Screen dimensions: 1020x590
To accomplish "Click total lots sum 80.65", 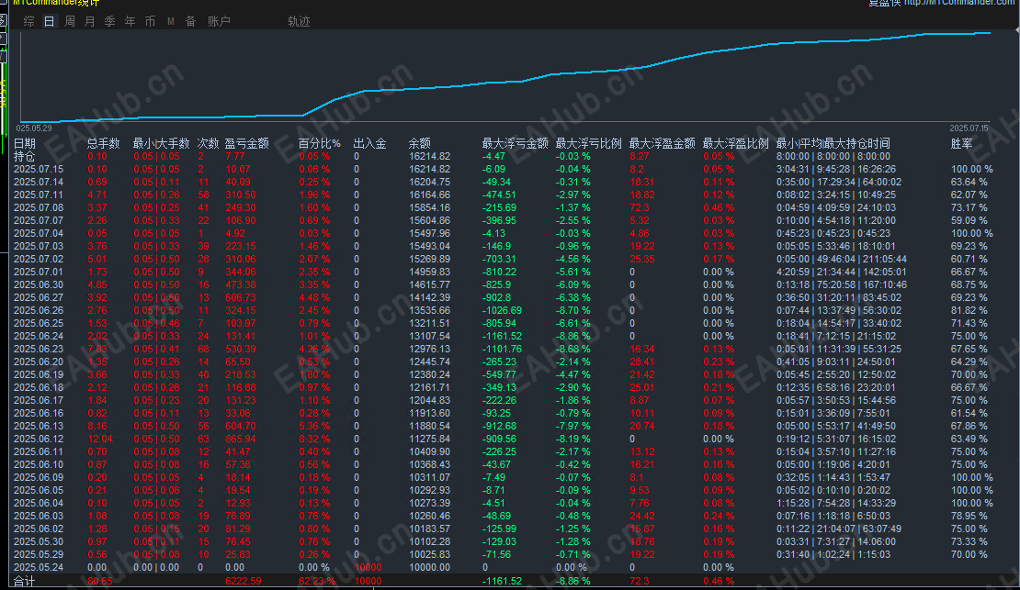I will [100, 581].
